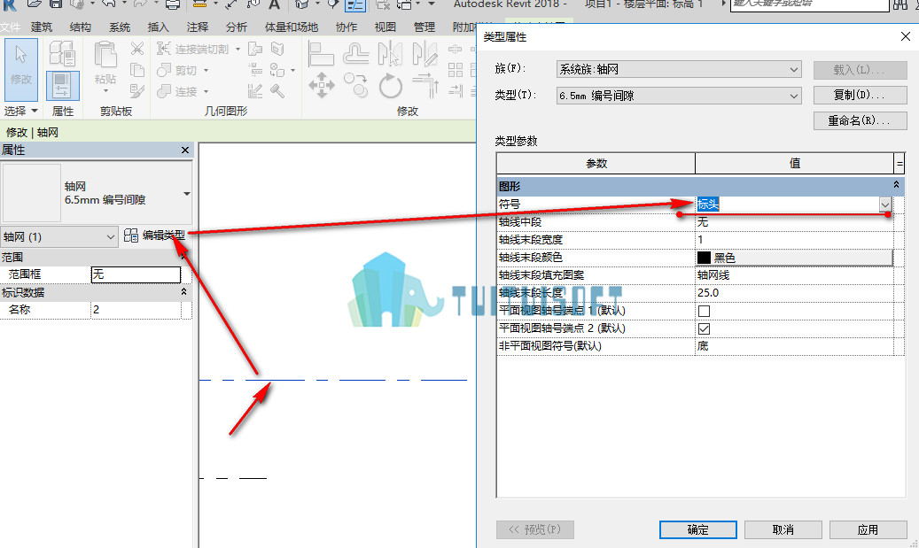The width and height of the screenshot is (919, 548).
Task: Open the 粘贴 dropdown arrow
Action: [x=105, y=91]
